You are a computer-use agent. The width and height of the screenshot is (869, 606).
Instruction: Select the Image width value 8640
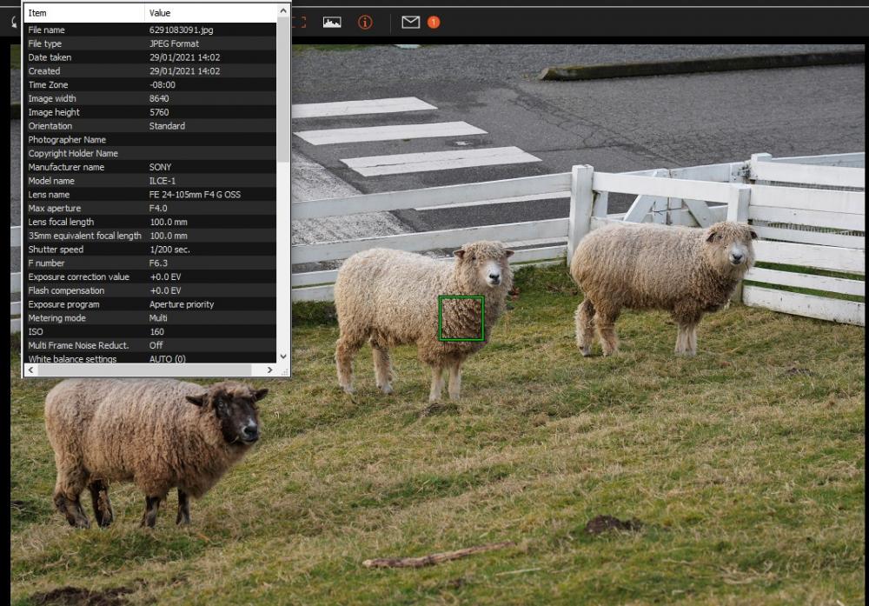159,99
